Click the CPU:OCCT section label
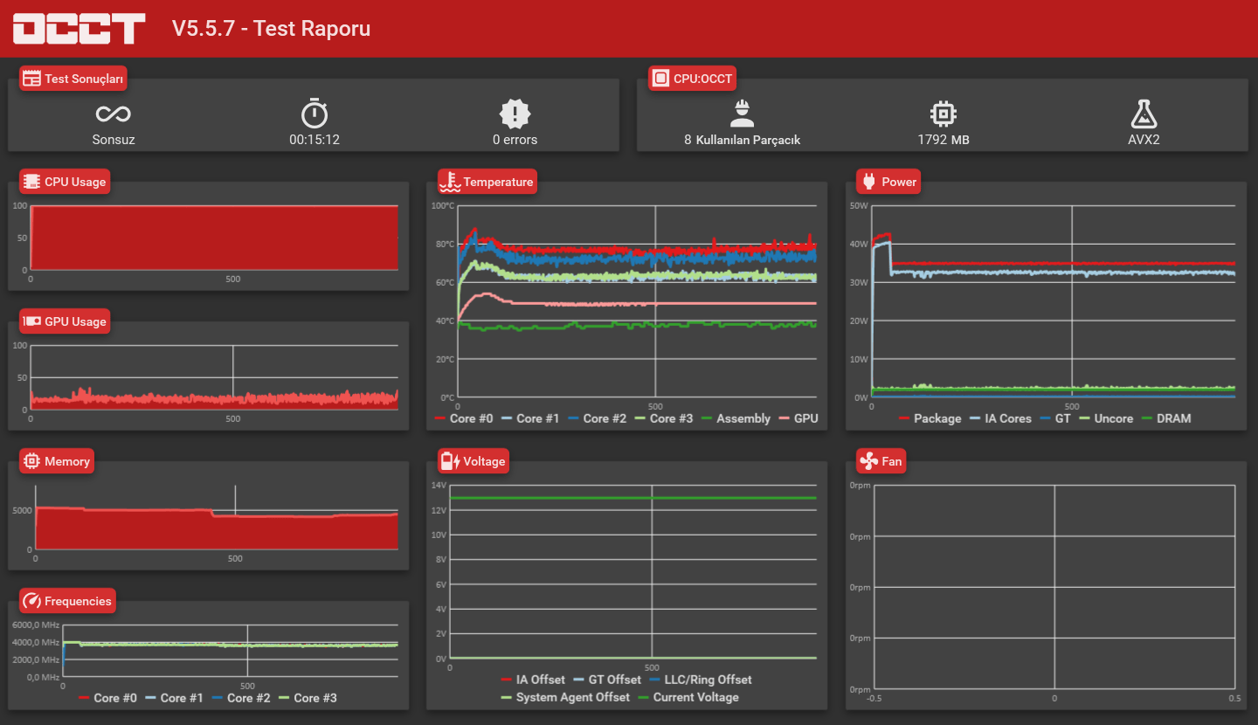 point(693,79)
